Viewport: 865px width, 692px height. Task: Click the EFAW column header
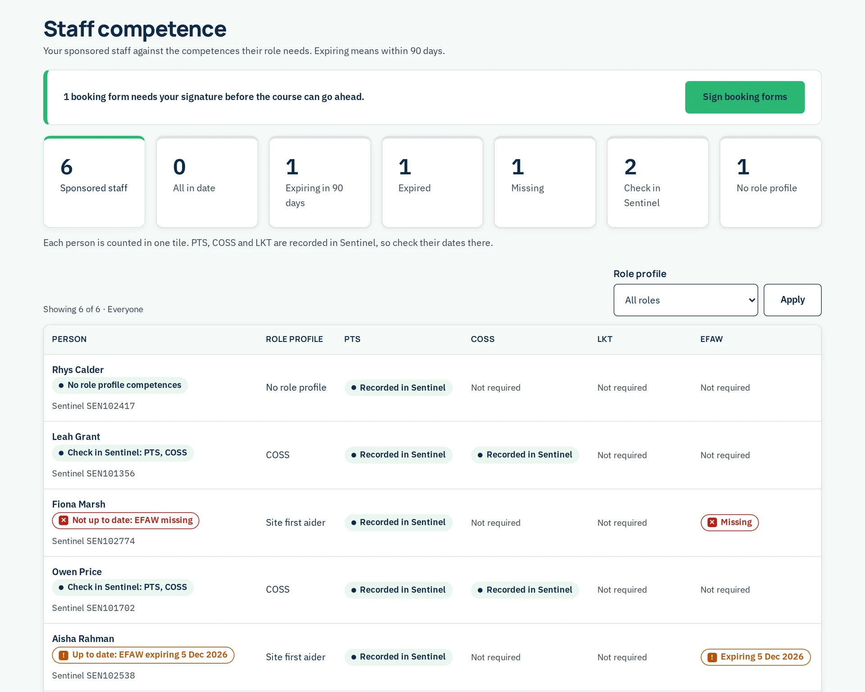(x=711, y=339)
